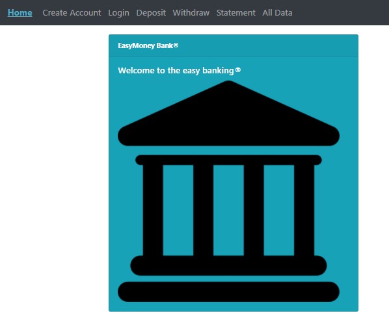Viewport: 389px width, 322px height.
Task: Click the third column from left of bank icon
Action: tap(254, 210)
